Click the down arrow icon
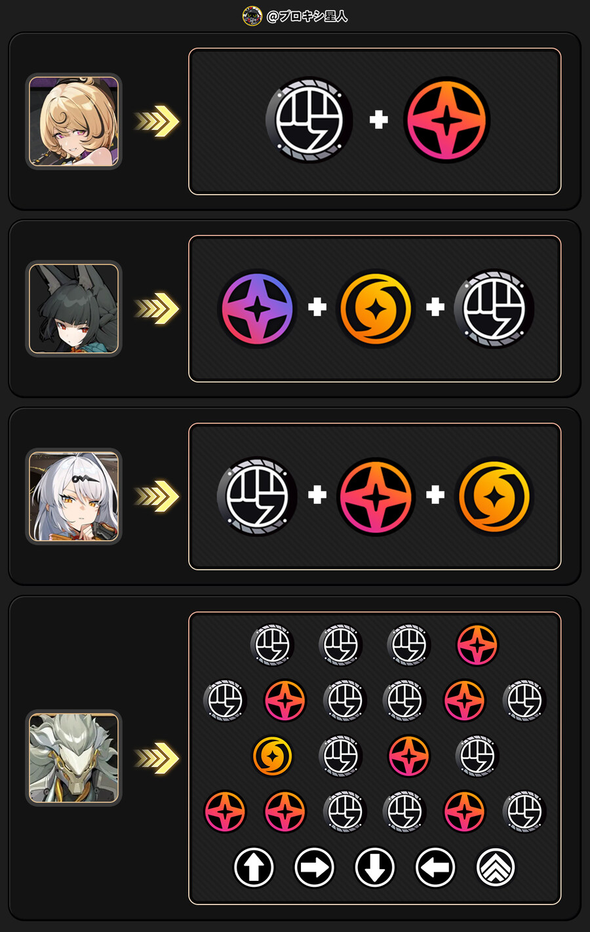Screen dimensions: 590x932 click(374, 867)
